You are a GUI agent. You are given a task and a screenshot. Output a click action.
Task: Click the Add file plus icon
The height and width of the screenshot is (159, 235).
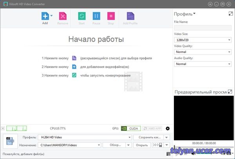[x=45, y=16]
